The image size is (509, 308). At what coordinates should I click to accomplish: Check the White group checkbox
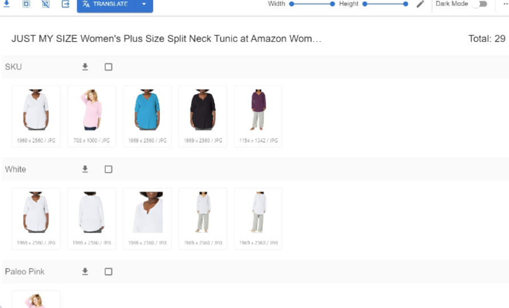click(109, 169)
